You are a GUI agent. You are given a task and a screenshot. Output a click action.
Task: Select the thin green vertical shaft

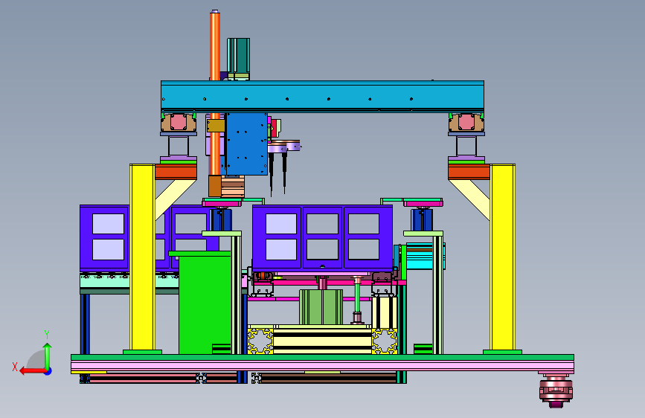(357, 298)
